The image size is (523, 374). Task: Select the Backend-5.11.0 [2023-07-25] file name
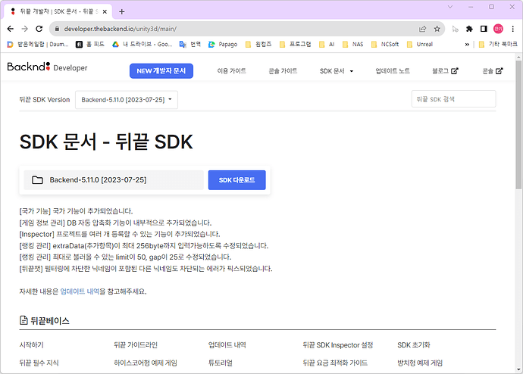pos(98,180)
